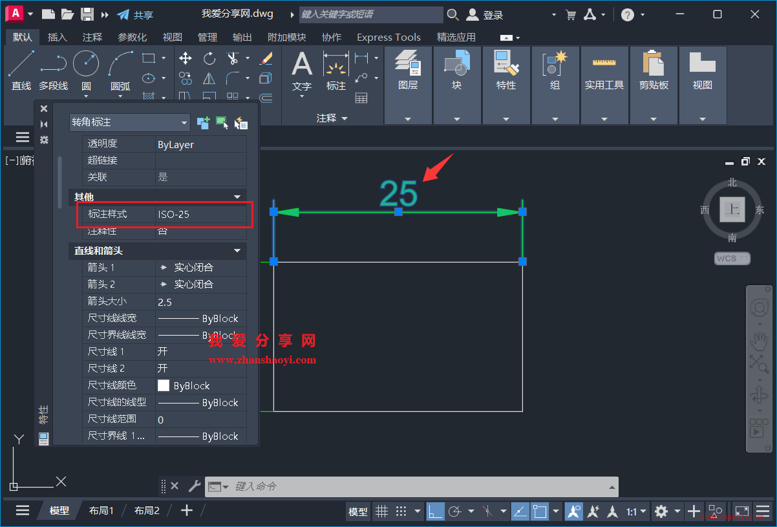Click the Select Objects icon in properties palette
The image size is (777, 527).
(222, 122)
